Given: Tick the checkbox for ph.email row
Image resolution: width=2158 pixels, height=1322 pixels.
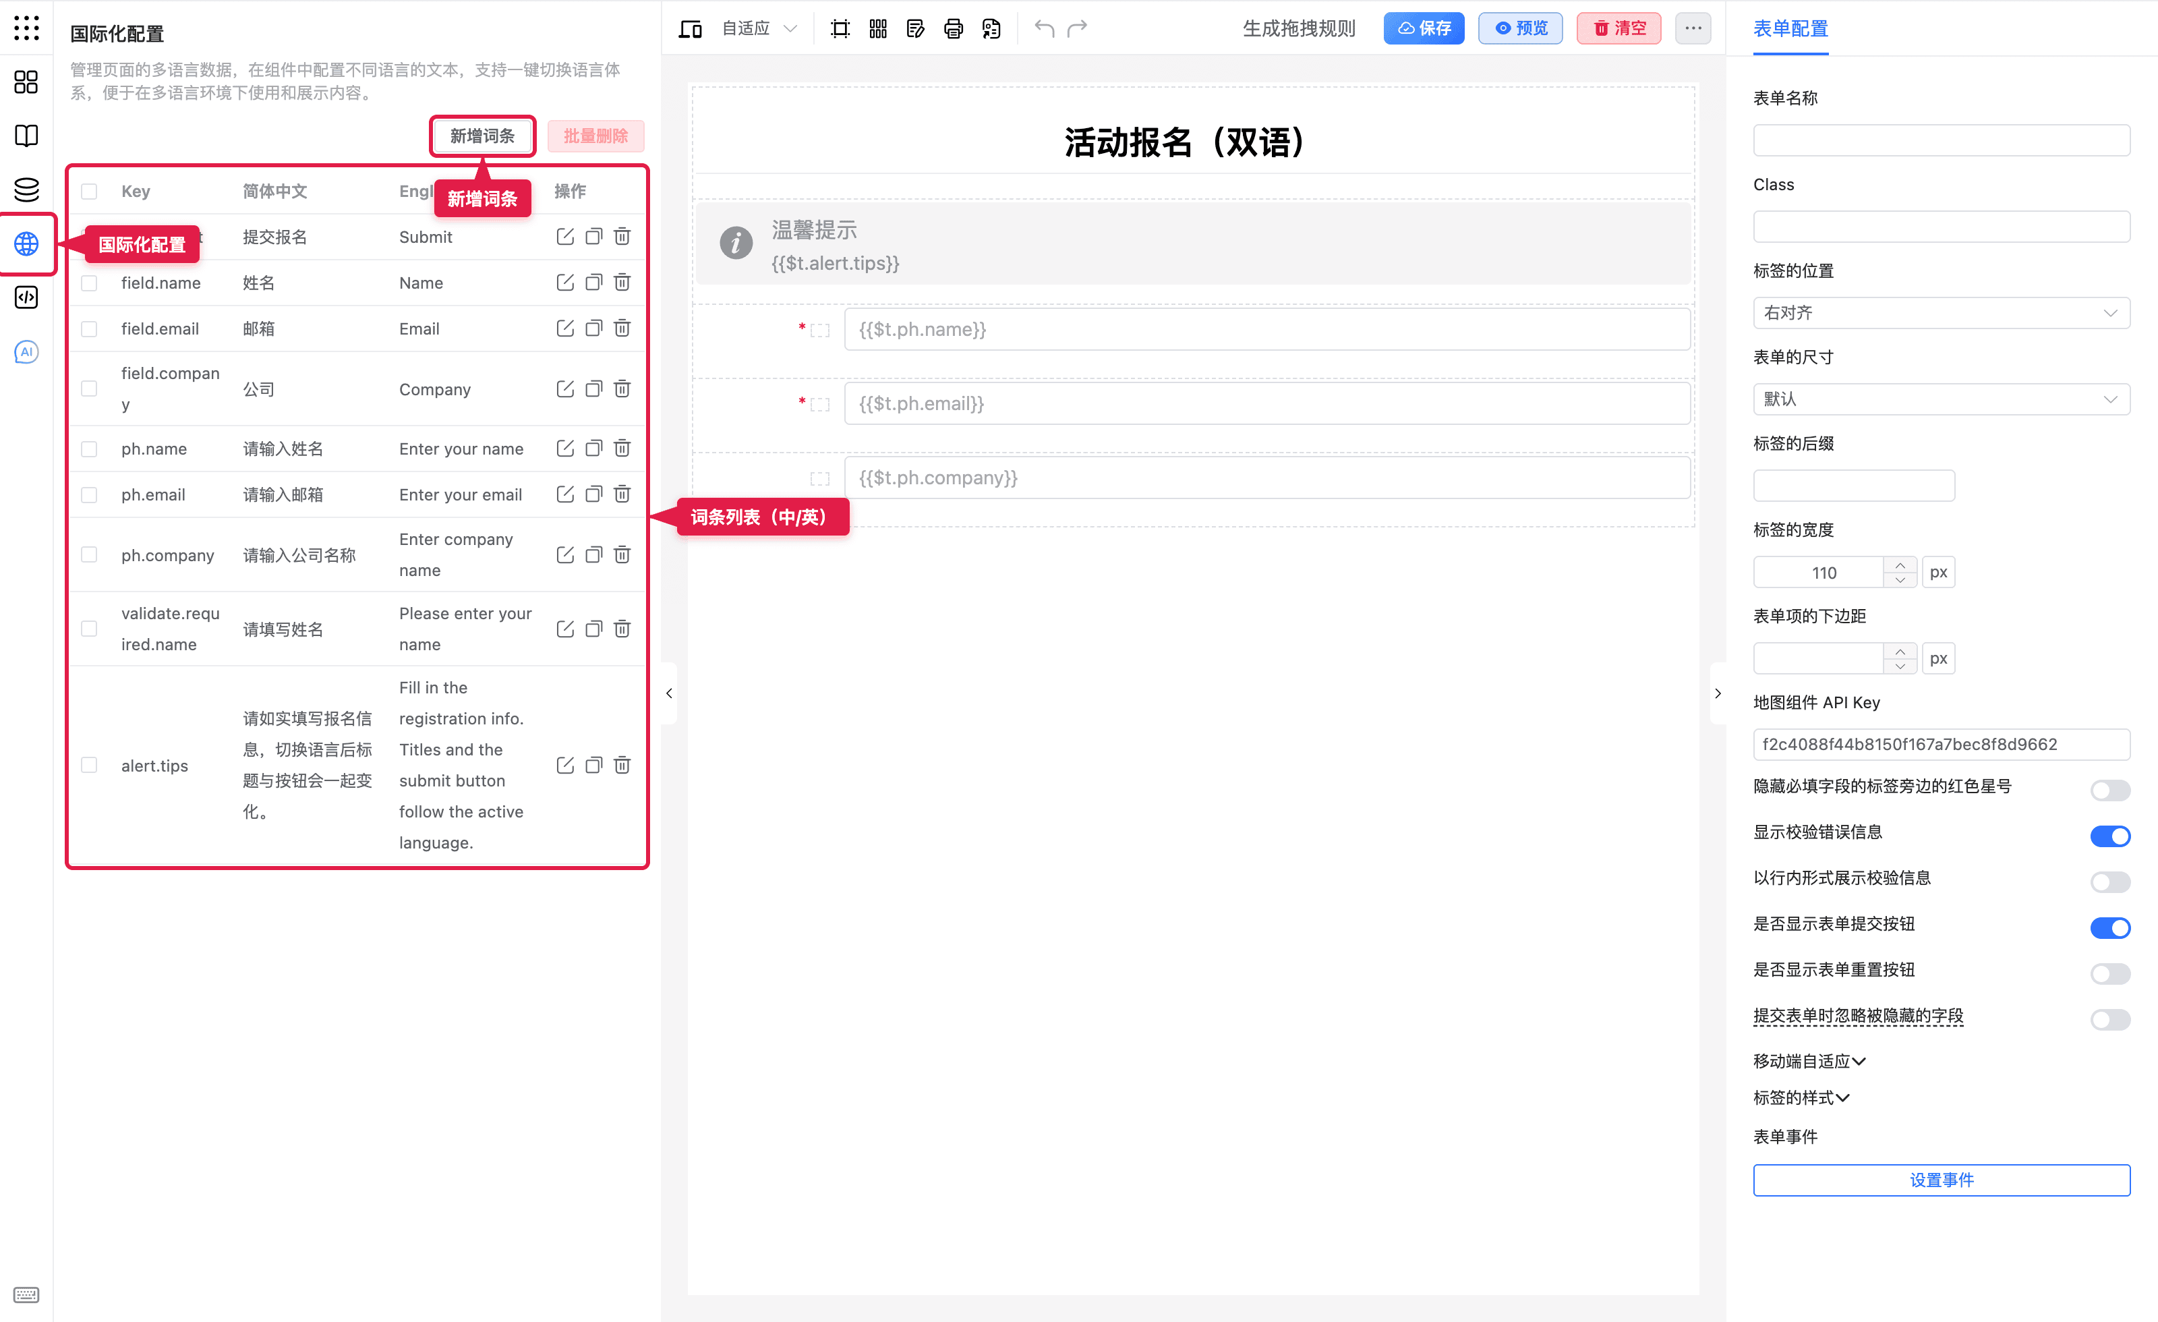Looking at the screenshot, I should [88, 495].
